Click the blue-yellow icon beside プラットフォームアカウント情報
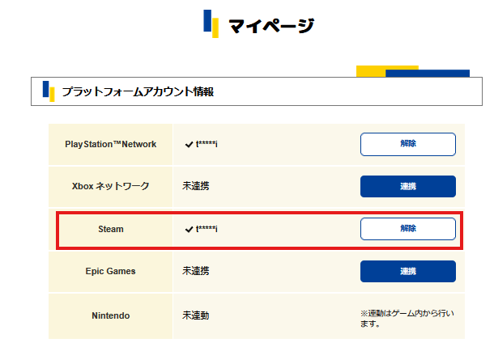 click(49, 91)
